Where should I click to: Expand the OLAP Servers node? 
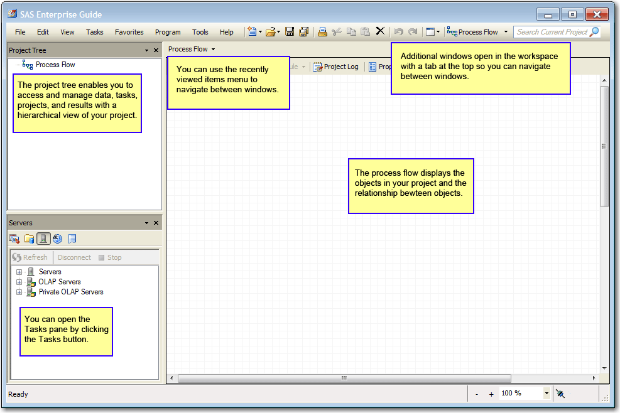click(x=19, y=281)
